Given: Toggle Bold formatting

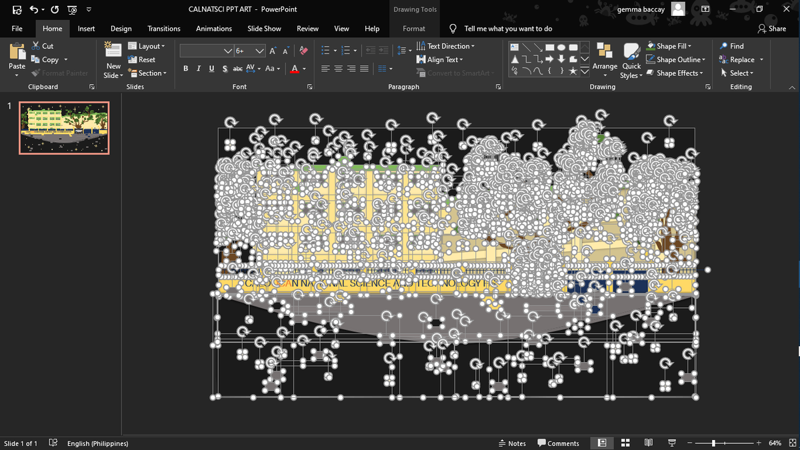Looking at the screenshot, I should [x=185, y=69].
